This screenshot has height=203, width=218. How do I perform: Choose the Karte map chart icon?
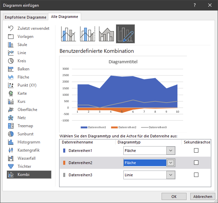[x=11, y=93]
